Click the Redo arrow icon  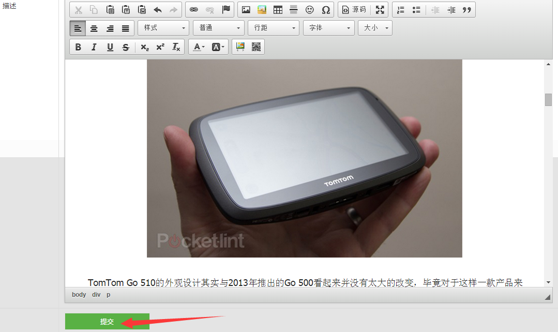tap(173, 10)
